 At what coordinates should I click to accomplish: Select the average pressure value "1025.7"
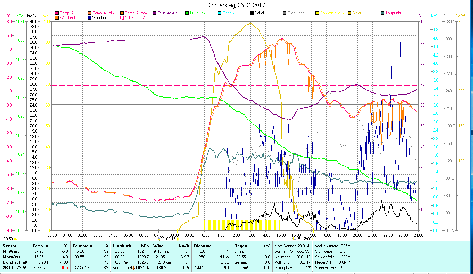tap(143, 262)
